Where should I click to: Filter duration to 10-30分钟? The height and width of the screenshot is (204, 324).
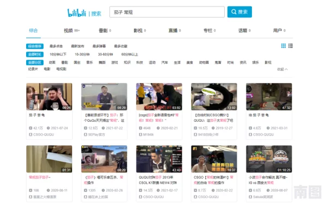click(82, 54)
